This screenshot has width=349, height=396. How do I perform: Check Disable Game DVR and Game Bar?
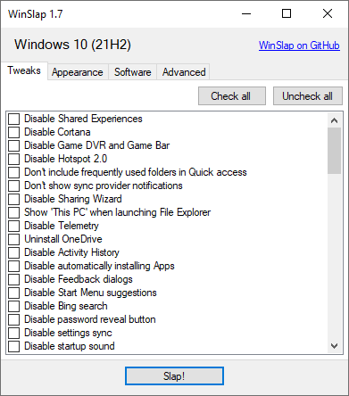point(13,145)
